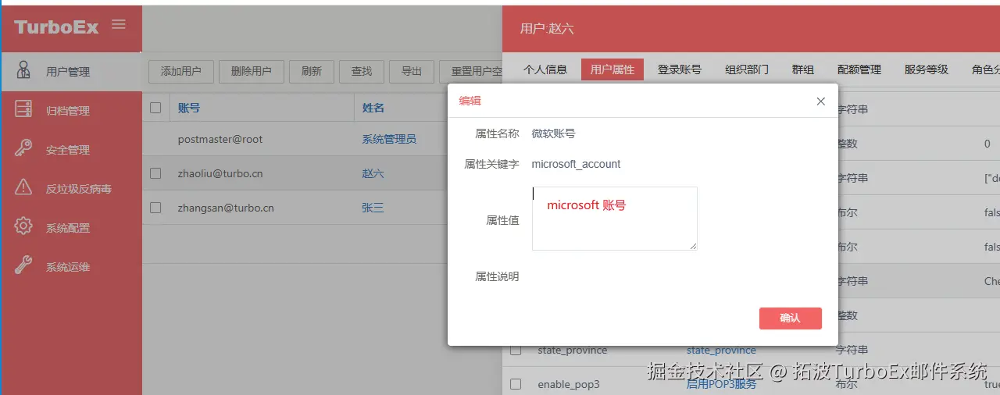The image size is (1000, 395).
Task: Click the 张三 name link
Action: pyautogui.click(x=373, y=208)
